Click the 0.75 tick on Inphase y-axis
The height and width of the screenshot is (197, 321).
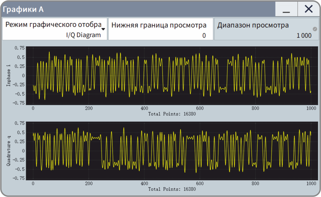point(19,48)
